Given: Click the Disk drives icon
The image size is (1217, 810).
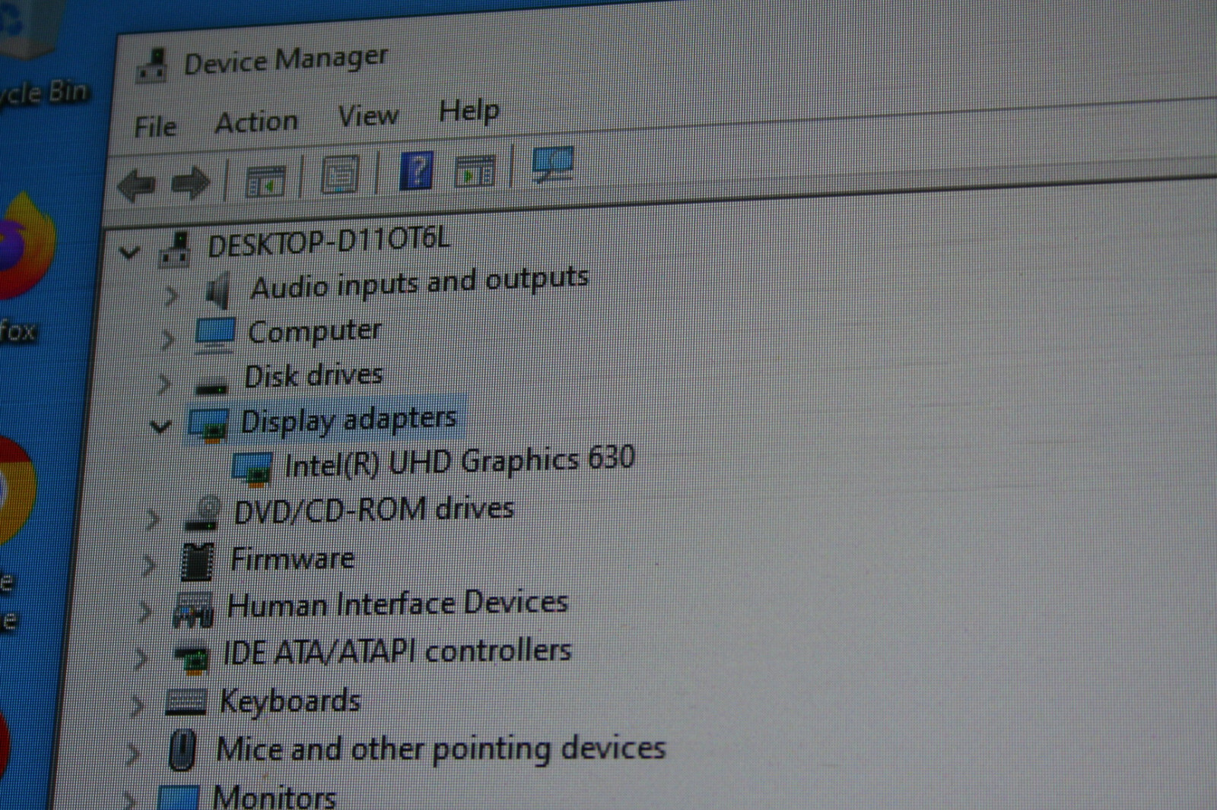Looking at the screenshot, I should (x=211, y=388).
